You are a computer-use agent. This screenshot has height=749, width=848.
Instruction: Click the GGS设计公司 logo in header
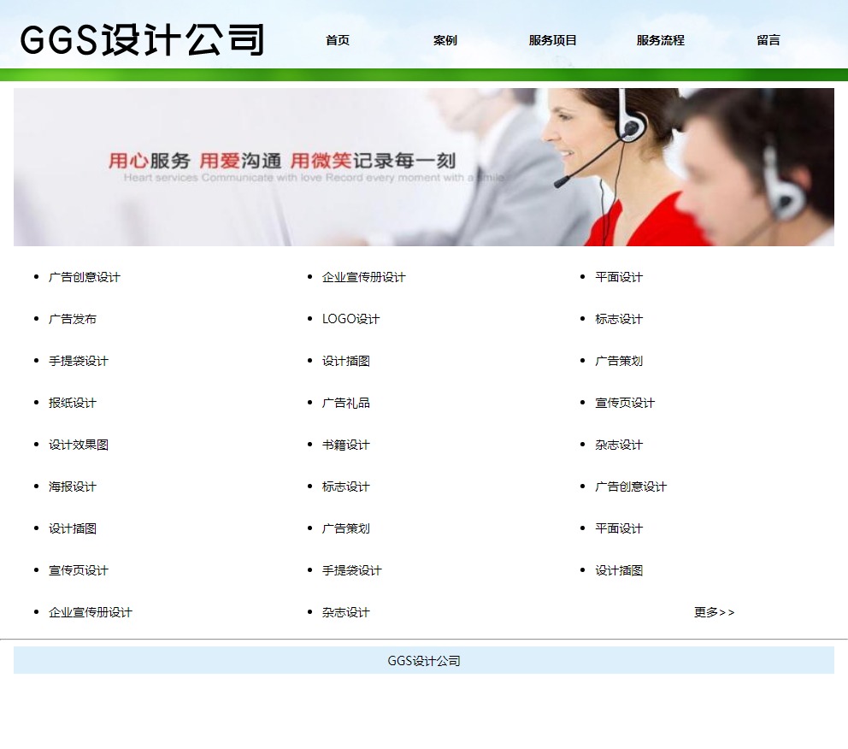pyautogui.click(x=142, y=40)
